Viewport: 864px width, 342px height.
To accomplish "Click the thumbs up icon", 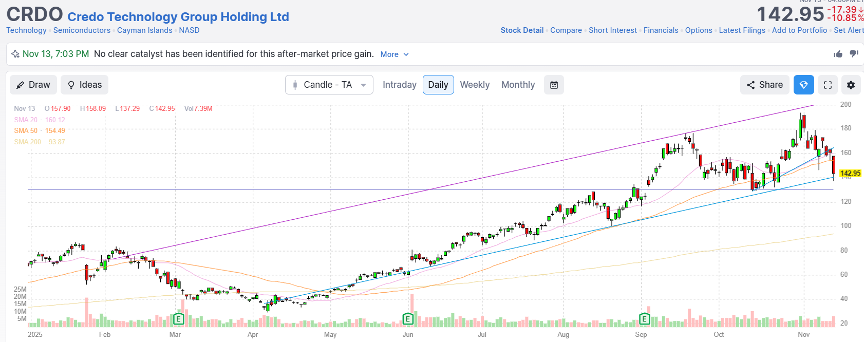I will [838, 54].
